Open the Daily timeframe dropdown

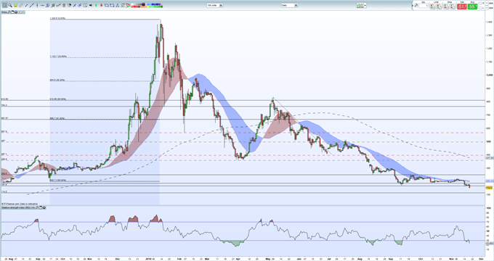(289, 5)
